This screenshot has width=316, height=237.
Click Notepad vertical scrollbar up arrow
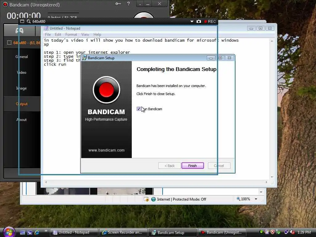[272, 41]
